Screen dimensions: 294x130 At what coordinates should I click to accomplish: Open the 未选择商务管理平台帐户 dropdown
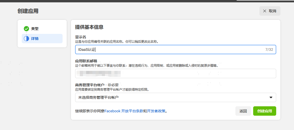[x=175, y=97]
